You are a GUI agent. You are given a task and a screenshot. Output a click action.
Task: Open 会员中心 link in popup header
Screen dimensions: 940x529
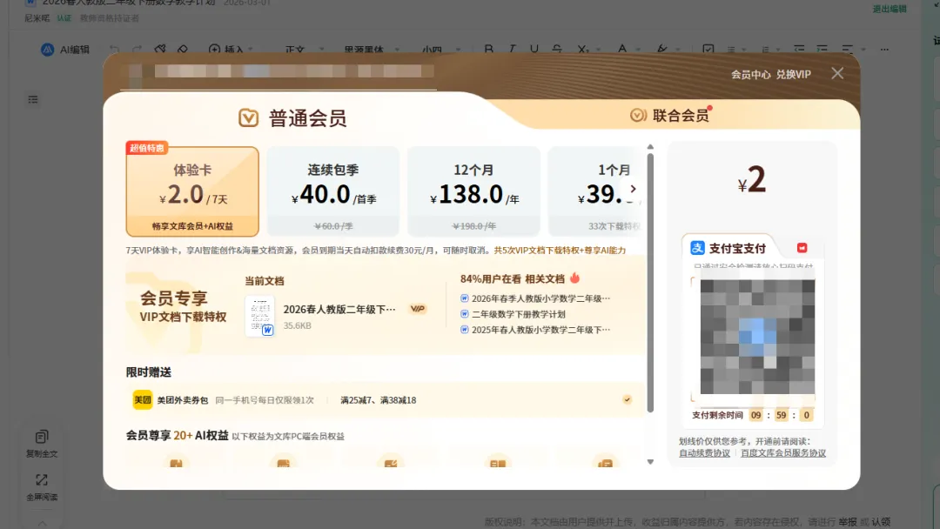click(x=750, y=74)
